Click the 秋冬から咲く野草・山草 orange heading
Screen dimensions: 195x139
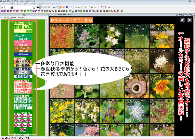tap(71, 20)
